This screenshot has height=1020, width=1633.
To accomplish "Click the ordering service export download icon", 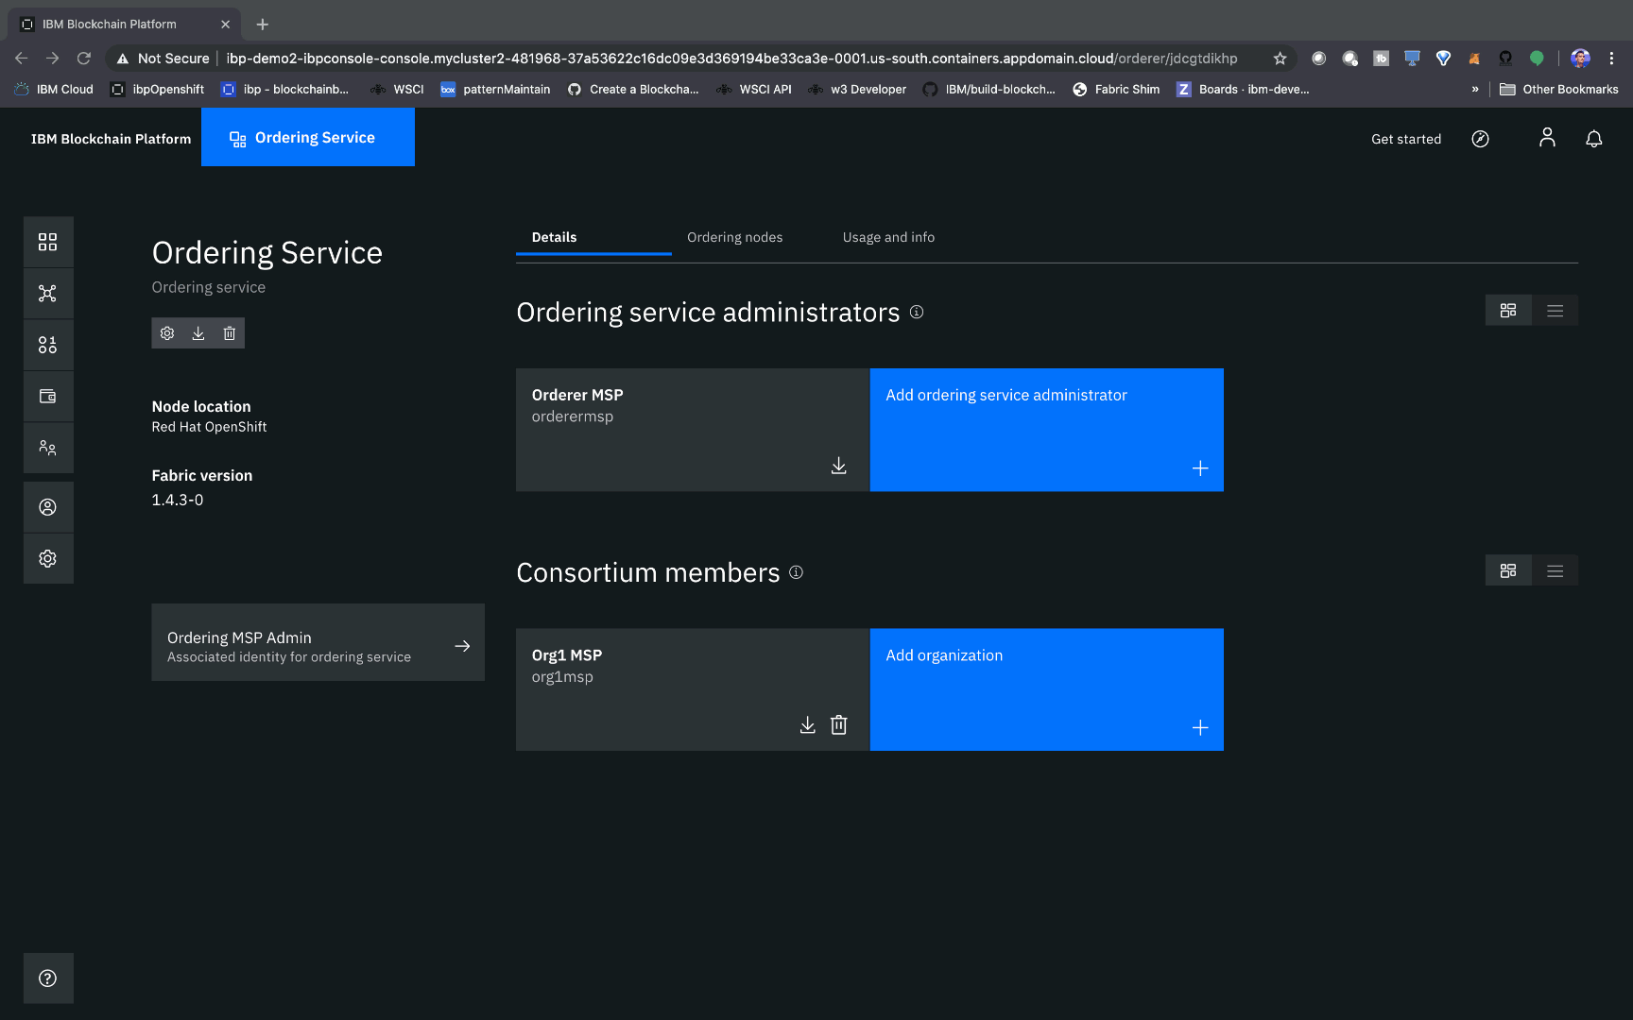I will coord(198,333).
